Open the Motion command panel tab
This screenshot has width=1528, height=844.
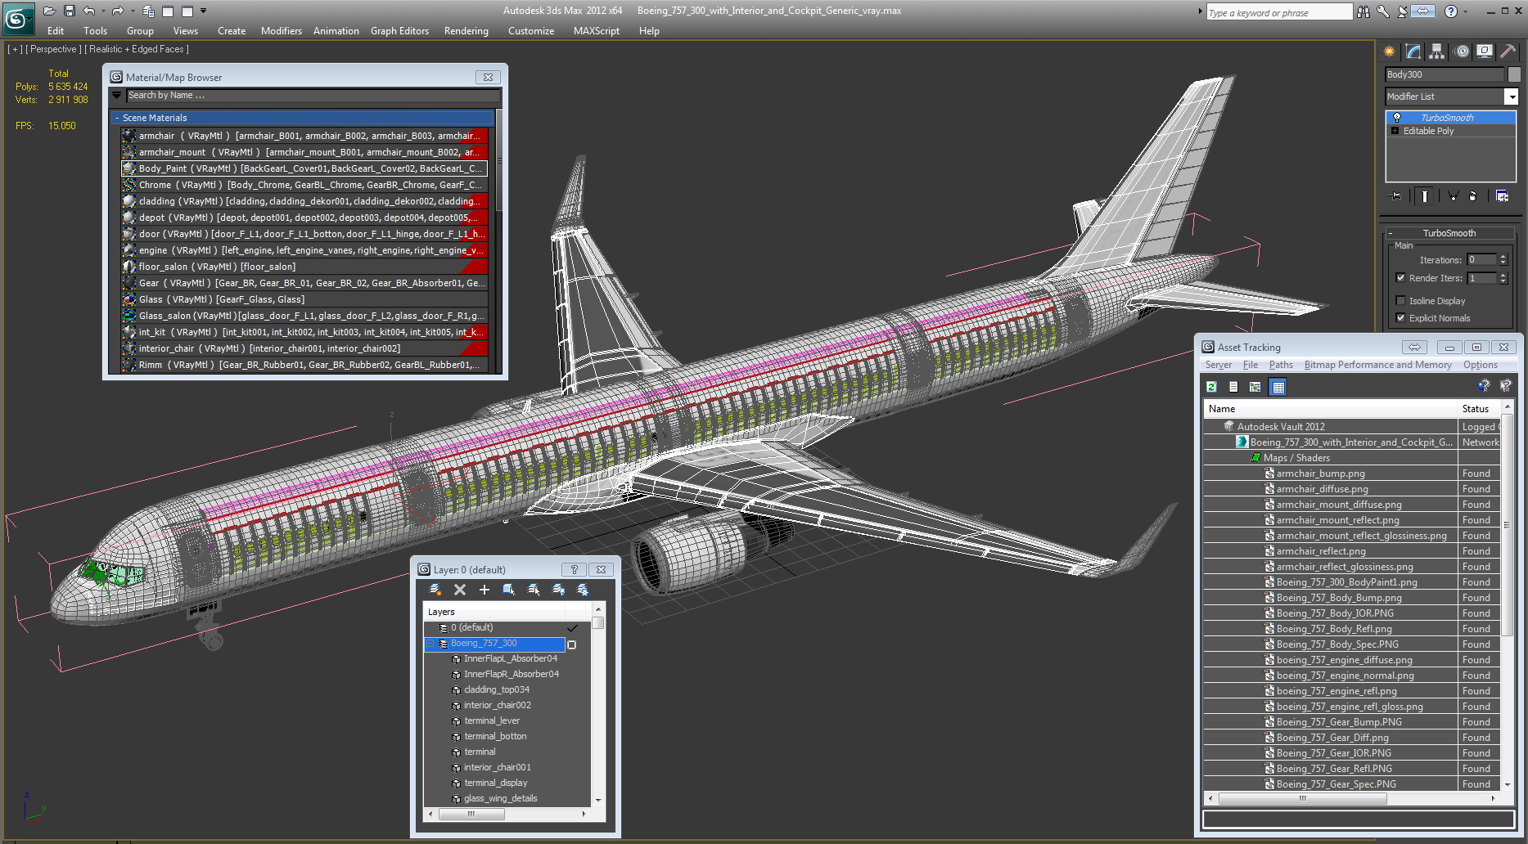tap(1462, 52)
